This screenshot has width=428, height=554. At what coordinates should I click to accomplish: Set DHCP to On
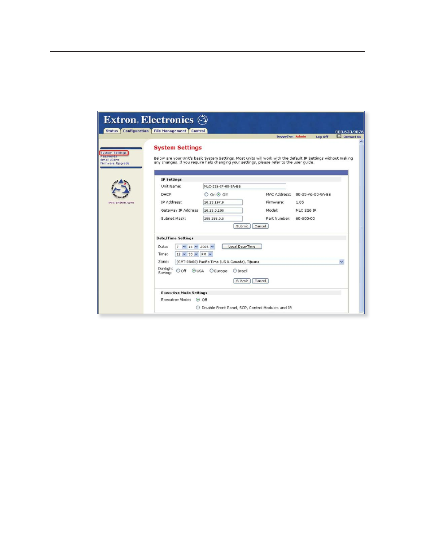(x=206, y=195)
